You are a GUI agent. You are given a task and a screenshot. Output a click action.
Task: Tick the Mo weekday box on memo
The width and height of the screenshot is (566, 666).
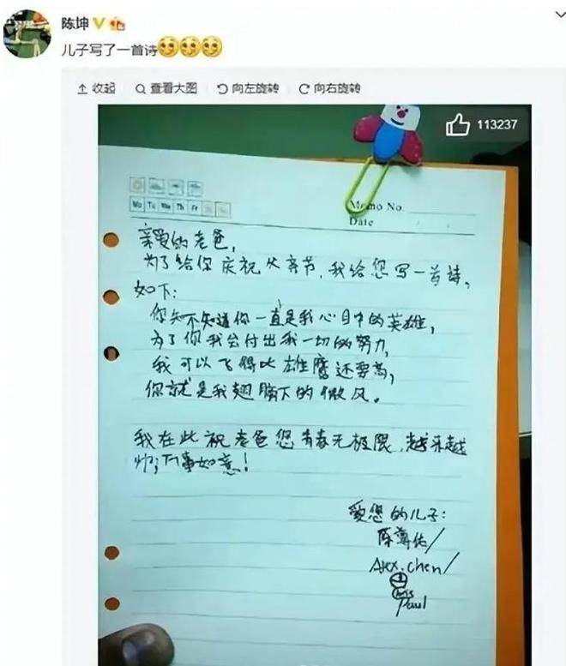(x=137, y=205)
